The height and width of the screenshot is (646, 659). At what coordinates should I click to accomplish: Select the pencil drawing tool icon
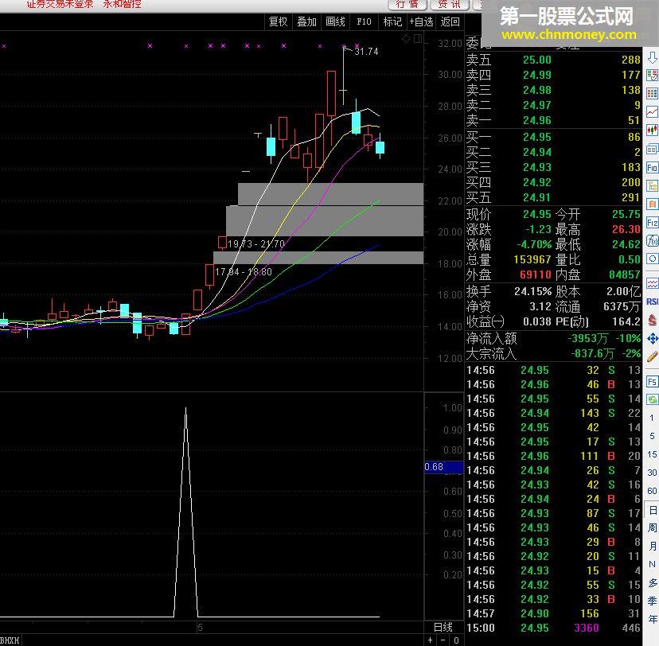(x=653, y=356)
